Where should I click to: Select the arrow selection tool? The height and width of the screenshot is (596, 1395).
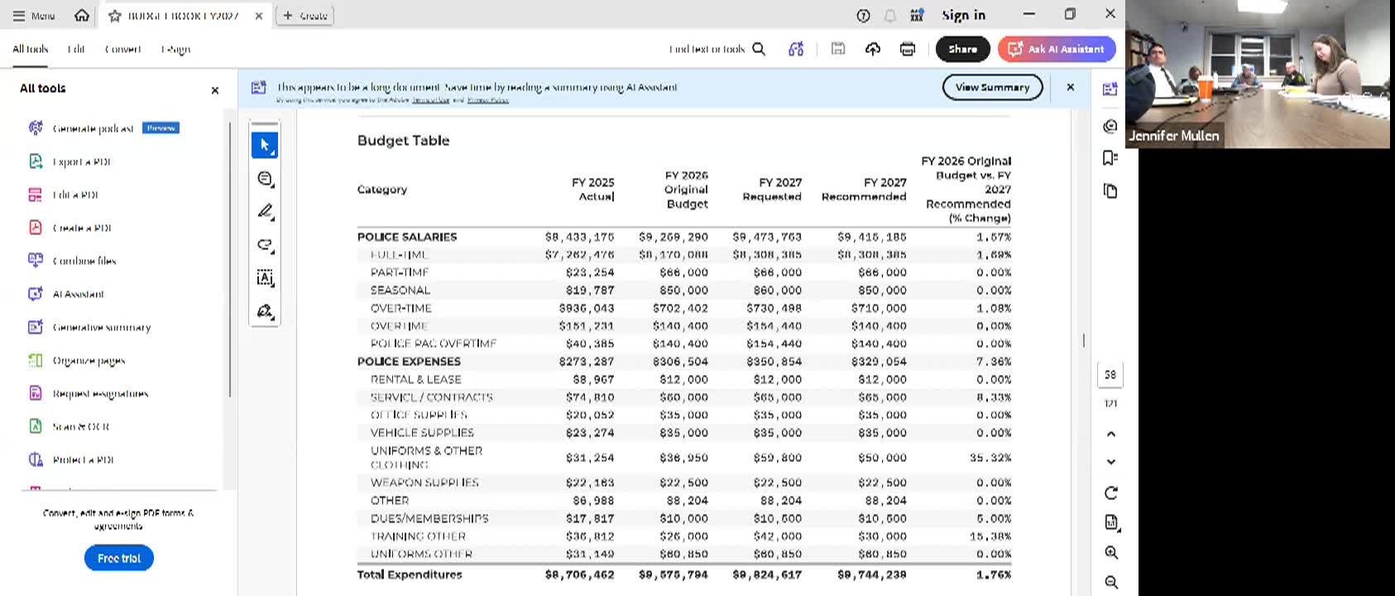[x=265, y=145]
